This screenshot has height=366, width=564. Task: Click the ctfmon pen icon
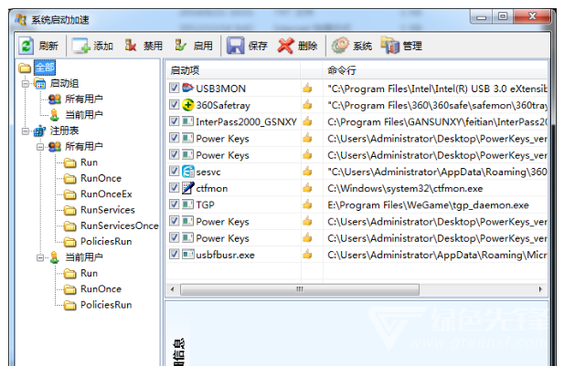tap(187, 188)
